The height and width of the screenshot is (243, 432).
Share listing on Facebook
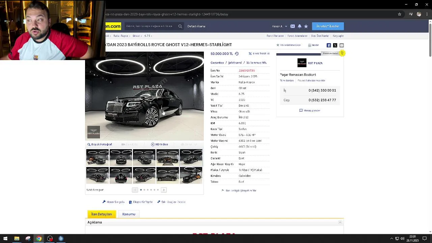[x=329, y=45]
